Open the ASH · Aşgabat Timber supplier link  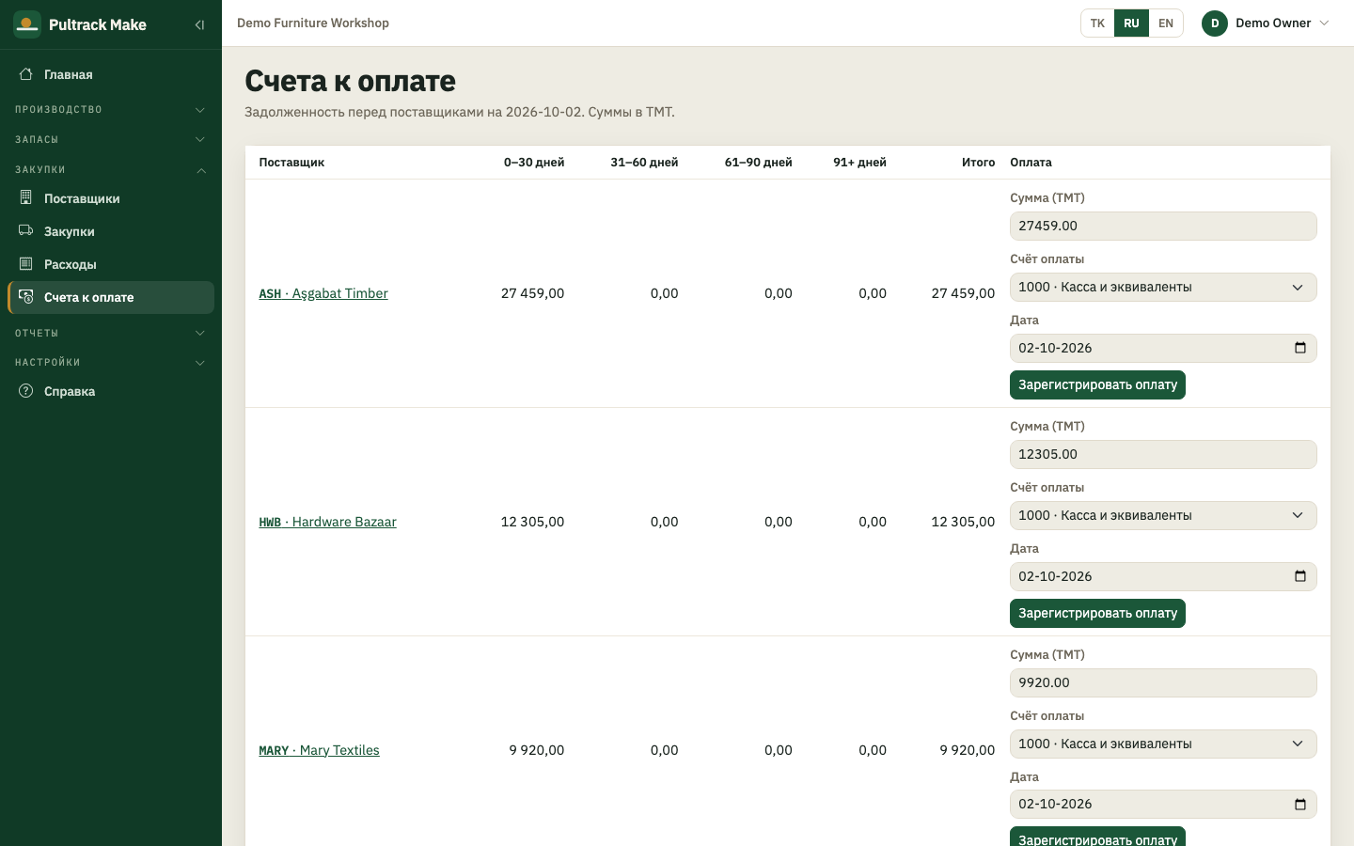pos(323,293)
